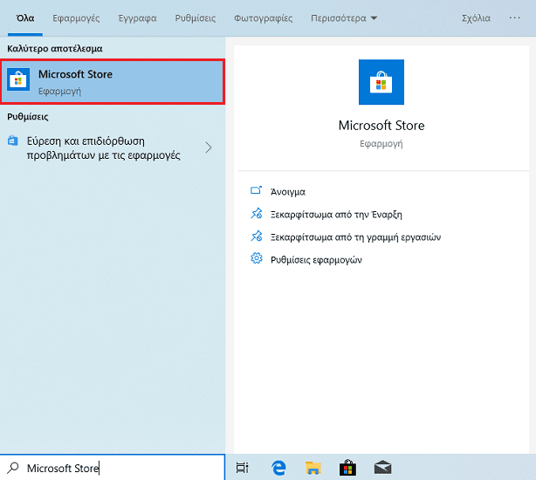Select the Microsoft Store best result
This screenshot has width=536, height=480.
pyautogui.click(x=113, y=81)
